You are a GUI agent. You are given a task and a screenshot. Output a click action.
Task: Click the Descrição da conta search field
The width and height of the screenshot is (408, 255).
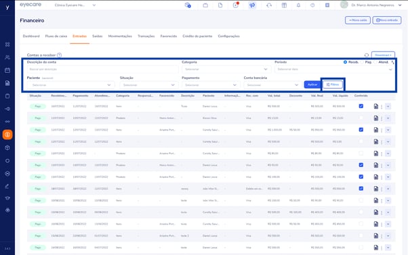coord(102,70)
